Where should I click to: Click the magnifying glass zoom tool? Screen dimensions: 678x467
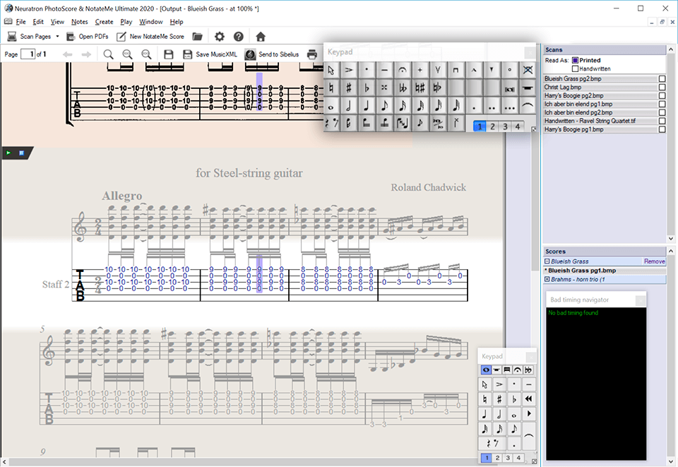pyautogui.click(x=108, y=54)
